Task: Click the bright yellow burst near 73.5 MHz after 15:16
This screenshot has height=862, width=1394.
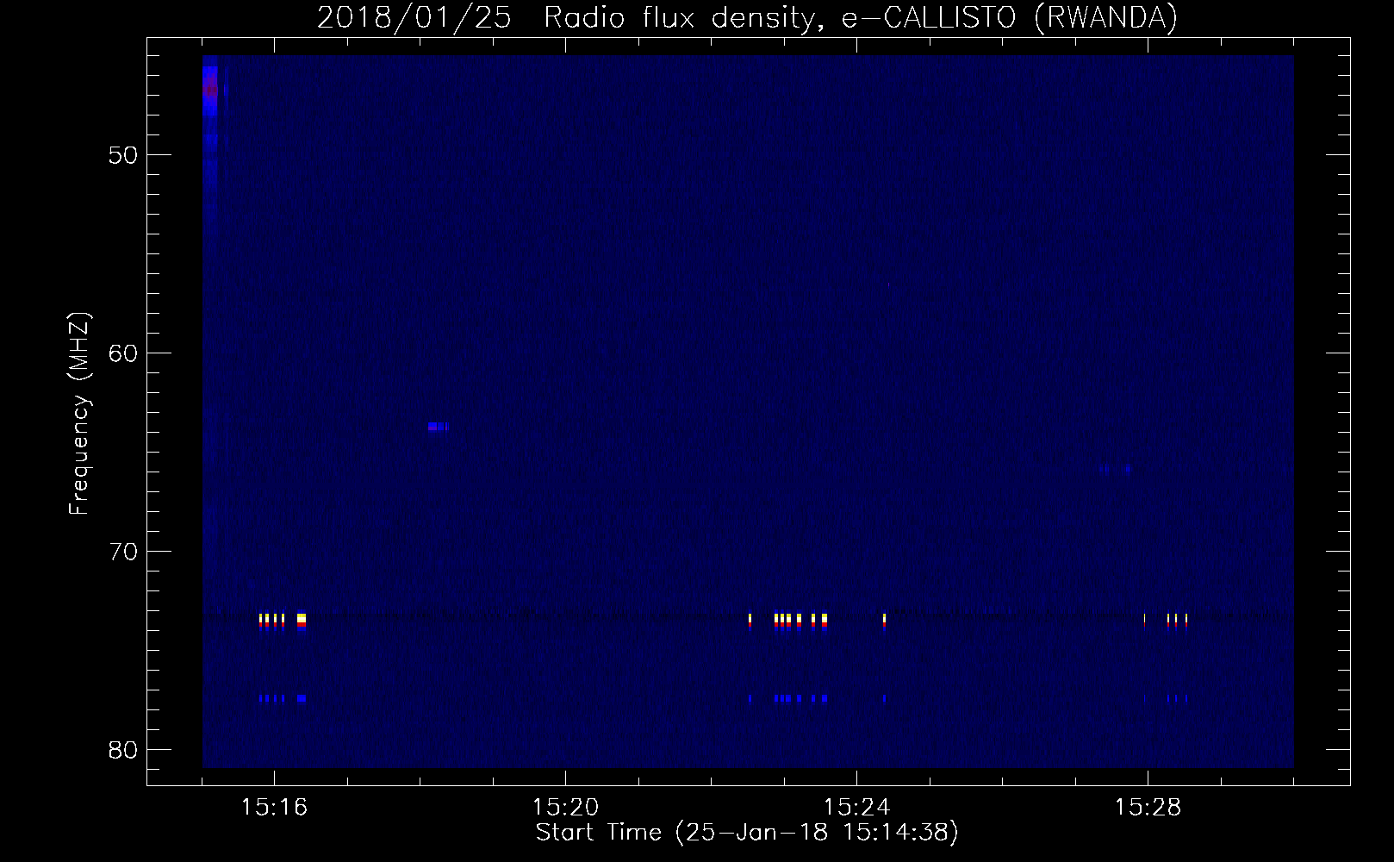Action: 302,621
